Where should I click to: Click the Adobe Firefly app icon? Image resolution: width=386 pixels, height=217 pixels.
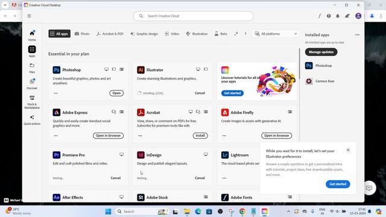click(x=225, y=113)
